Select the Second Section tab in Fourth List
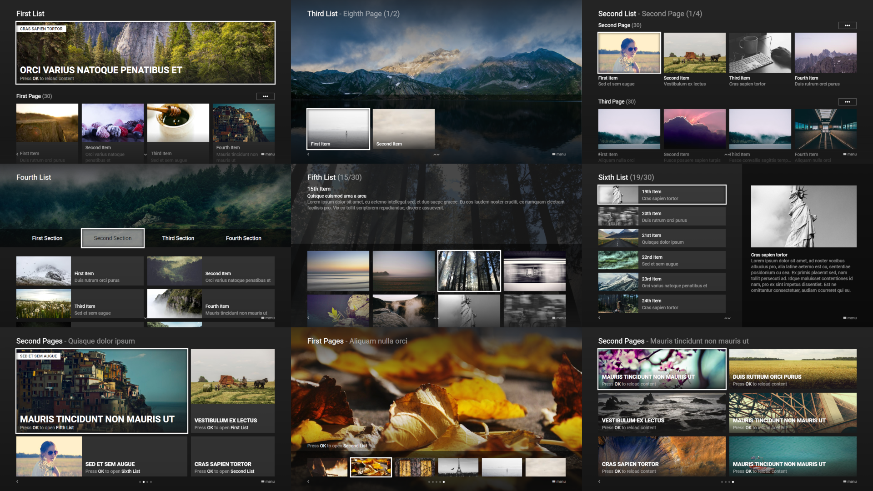The image size is (873, 491). pos(112,238)
